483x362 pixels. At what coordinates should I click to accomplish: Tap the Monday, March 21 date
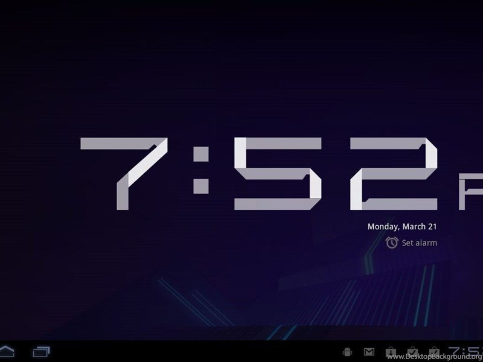(x=401, y=227)
